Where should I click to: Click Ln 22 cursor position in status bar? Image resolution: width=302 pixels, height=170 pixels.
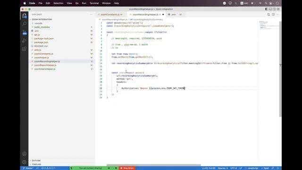coord(209,168)
